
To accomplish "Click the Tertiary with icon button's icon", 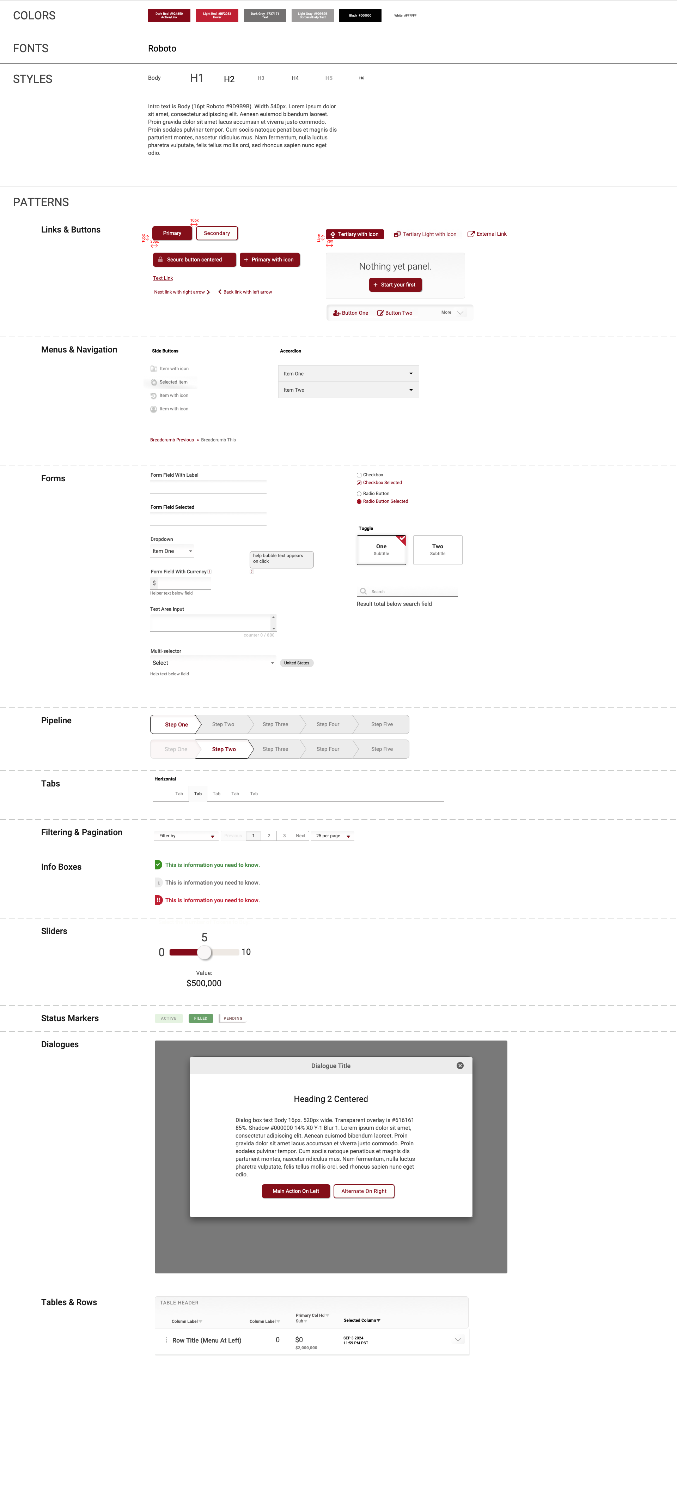I will 333,234.
